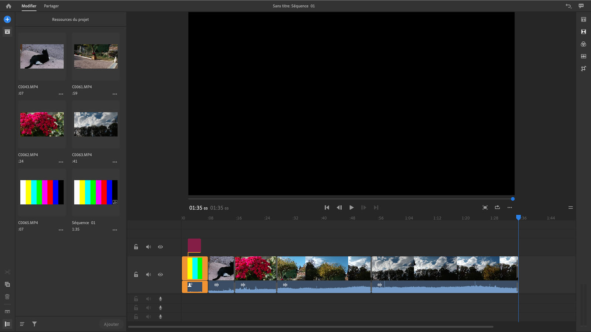The image size is (591, 332).
Task: Open the Color tool icon
Action: pyautogui.click(x=584, y=44)
